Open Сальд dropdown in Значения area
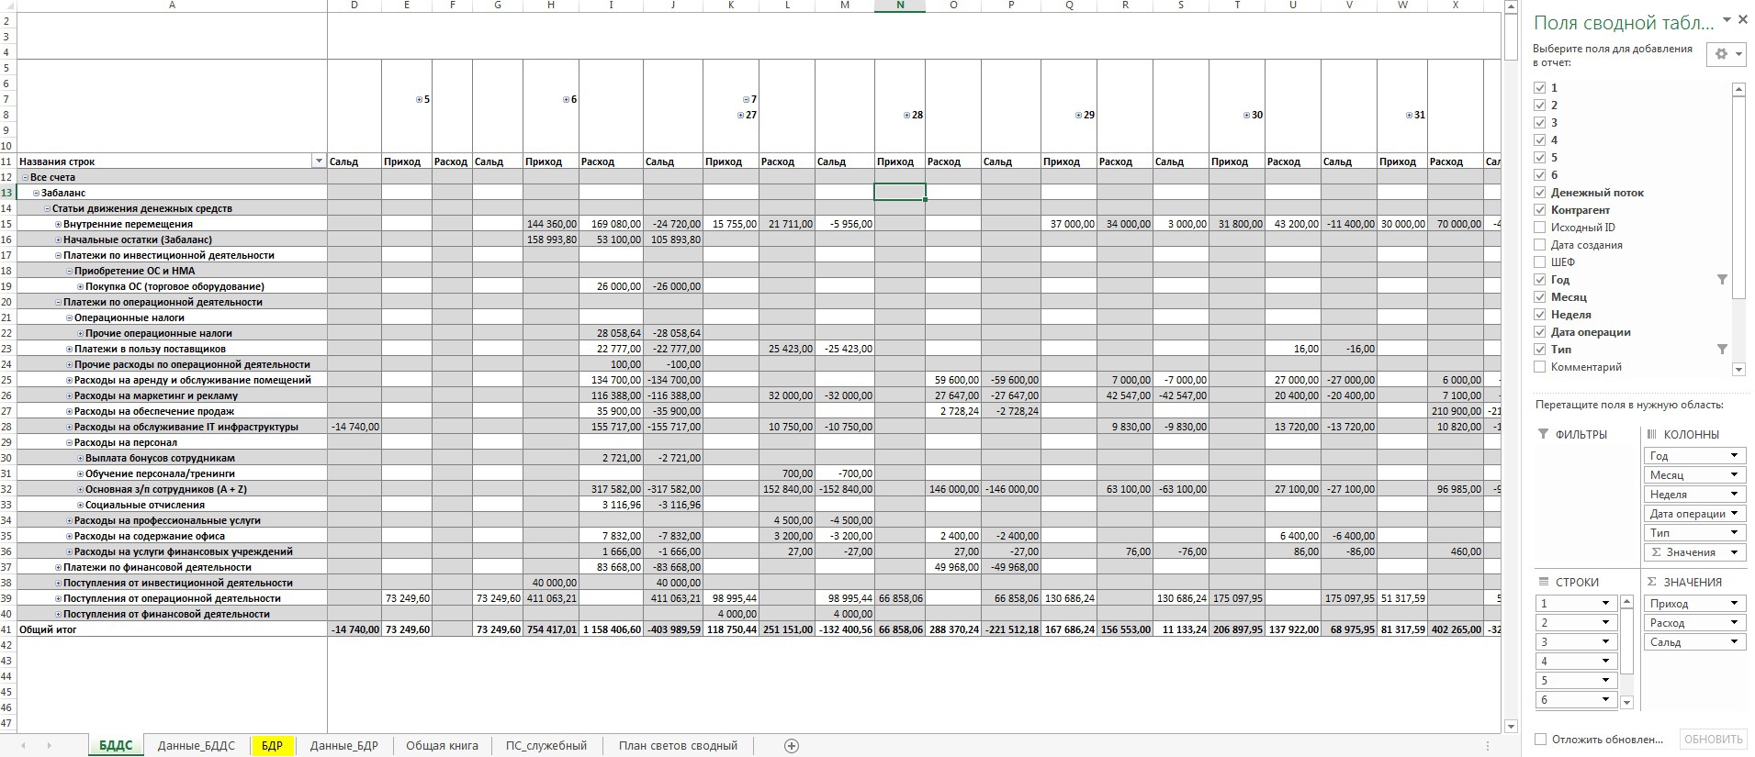The width and height of the screenshot is (1755, 757). (1734, 642)
